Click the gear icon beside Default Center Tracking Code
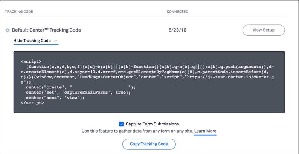This screenshot has height=154, width=299. [x=8, y=30]
